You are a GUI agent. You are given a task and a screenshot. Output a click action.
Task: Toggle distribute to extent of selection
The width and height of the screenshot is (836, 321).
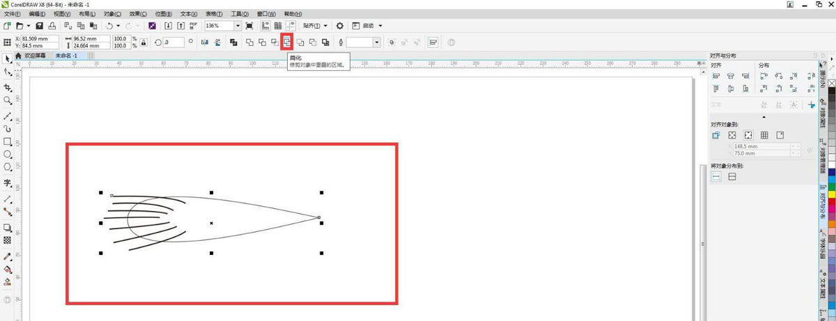[716, 177]
